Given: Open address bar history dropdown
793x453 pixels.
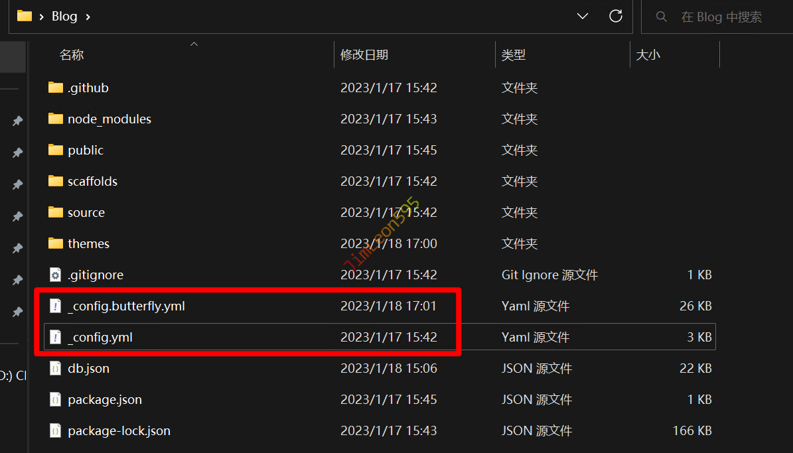Looking at the screenshot, I should pyautogui.click(x=583, y=16).
